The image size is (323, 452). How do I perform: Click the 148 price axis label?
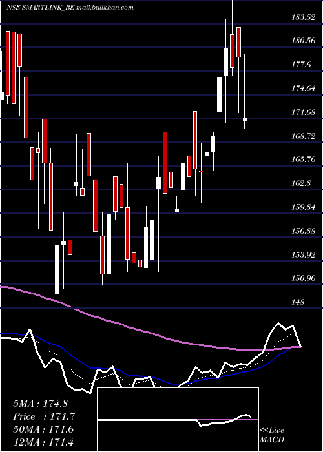click(x=298, y=302)
